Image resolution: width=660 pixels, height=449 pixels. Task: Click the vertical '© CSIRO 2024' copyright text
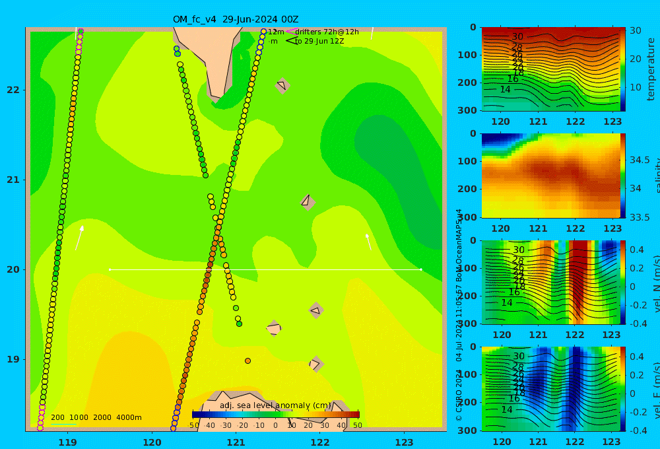point(459,395)
